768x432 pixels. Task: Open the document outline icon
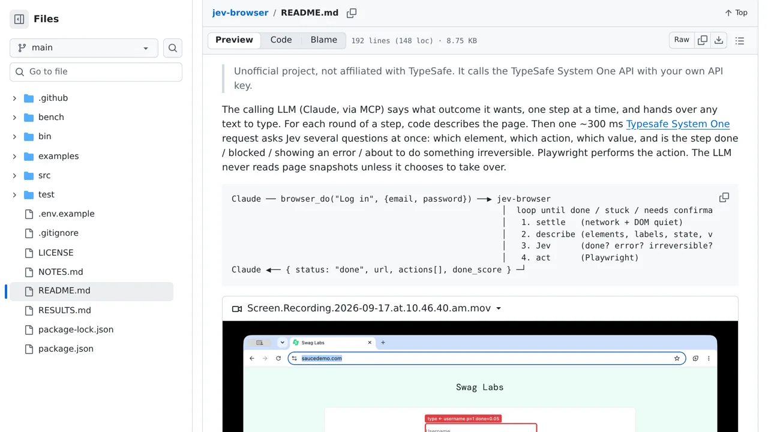pyautogui.click(x=740, y=41)
